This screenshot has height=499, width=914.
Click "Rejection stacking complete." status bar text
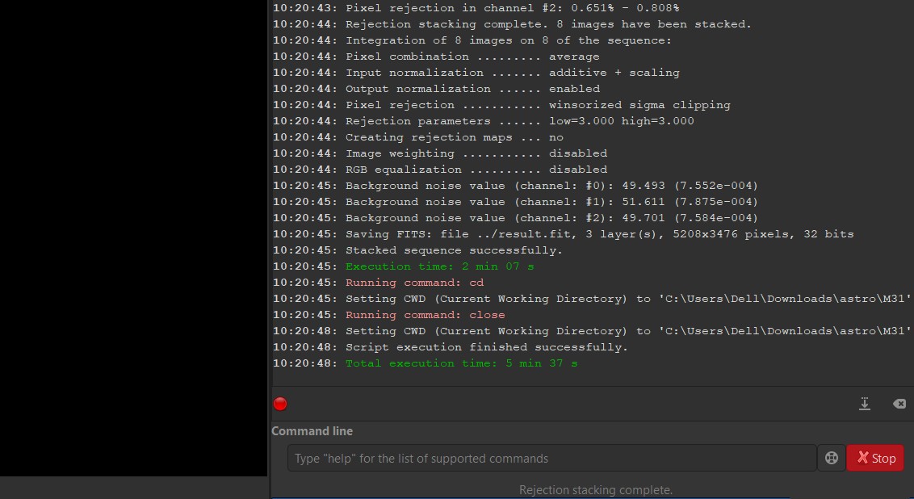(595, 490)
